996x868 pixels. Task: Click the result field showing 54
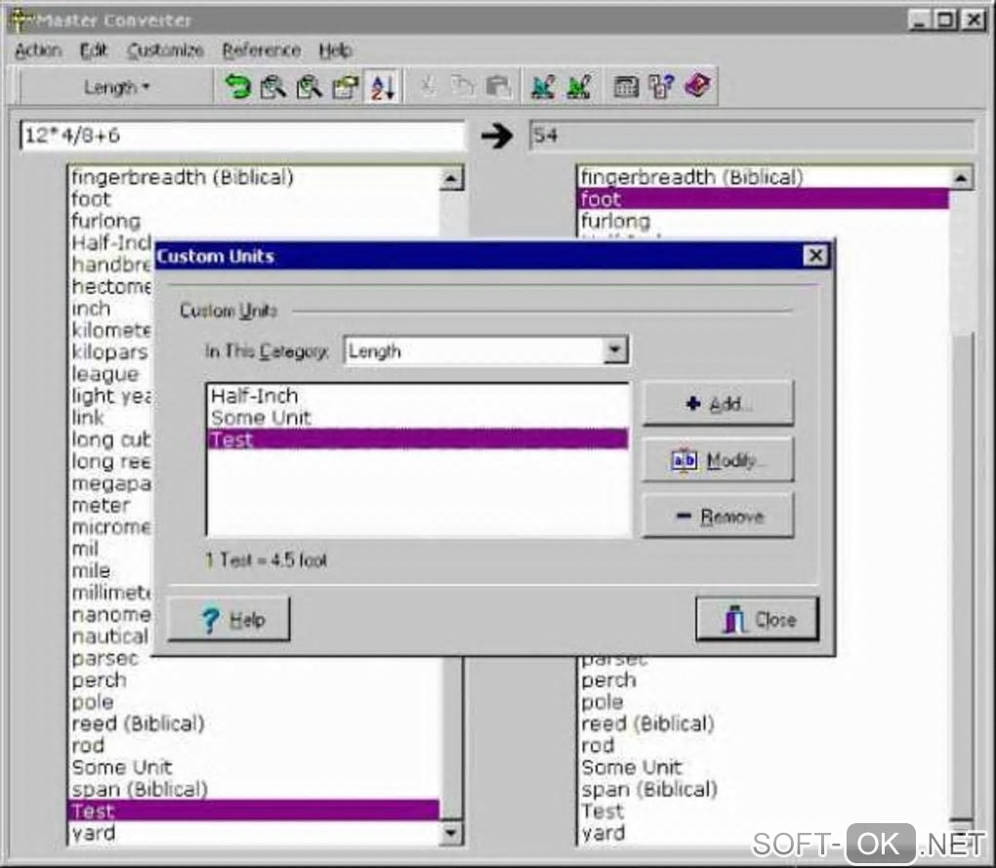pyautogui.click(x=752, y=136)
